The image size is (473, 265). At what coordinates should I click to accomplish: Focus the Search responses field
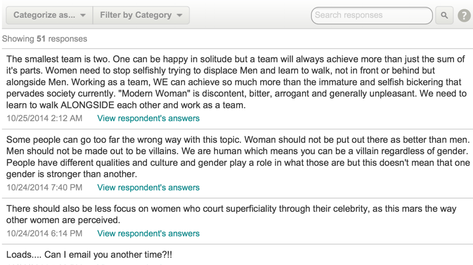pos(371,16)
